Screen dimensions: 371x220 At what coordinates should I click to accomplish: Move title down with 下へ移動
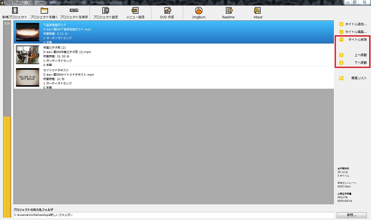click(353, 63)
